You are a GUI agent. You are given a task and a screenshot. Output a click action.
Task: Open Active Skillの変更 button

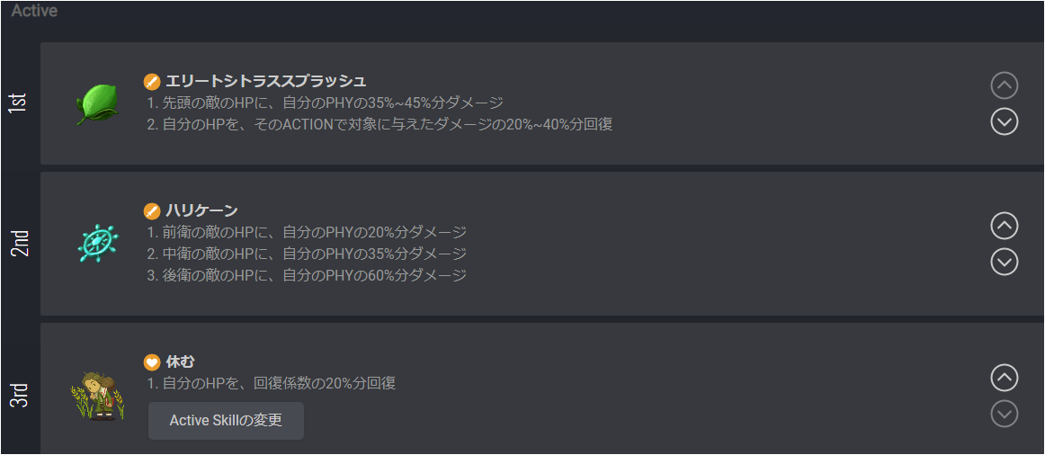tap(226, 420)
